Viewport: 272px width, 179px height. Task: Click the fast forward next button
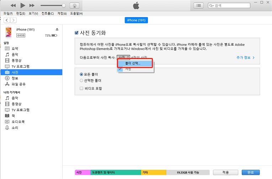pos(32,6)
